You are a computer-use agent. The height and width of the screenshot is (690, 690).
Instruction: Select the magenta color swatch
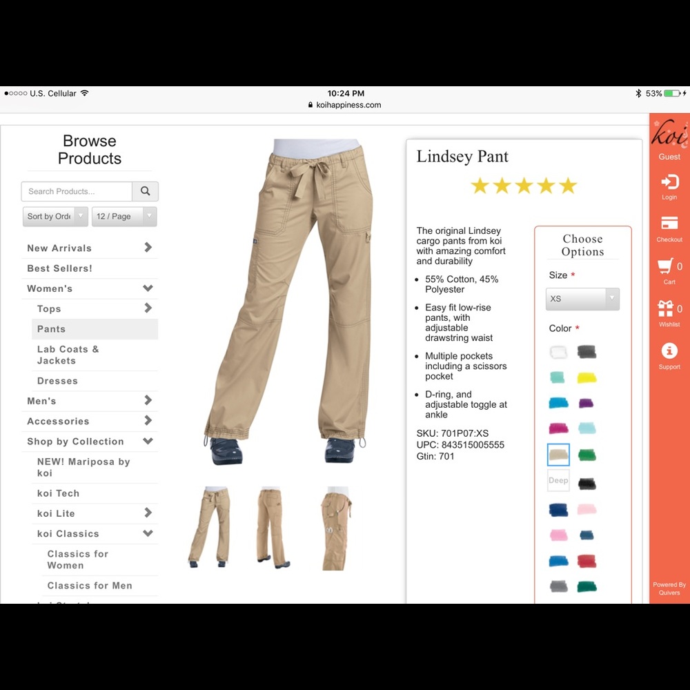[x=558, y=428]
